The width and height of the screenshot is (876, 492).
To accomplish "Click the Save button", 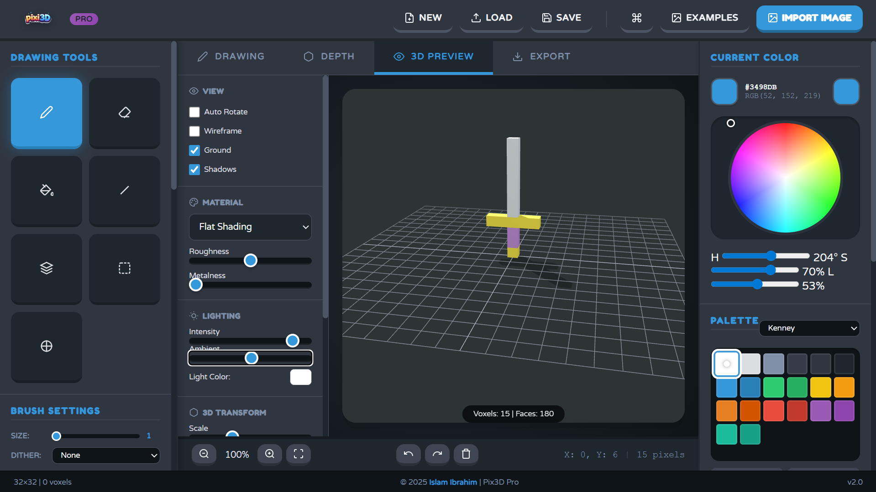I will (561, 18).
